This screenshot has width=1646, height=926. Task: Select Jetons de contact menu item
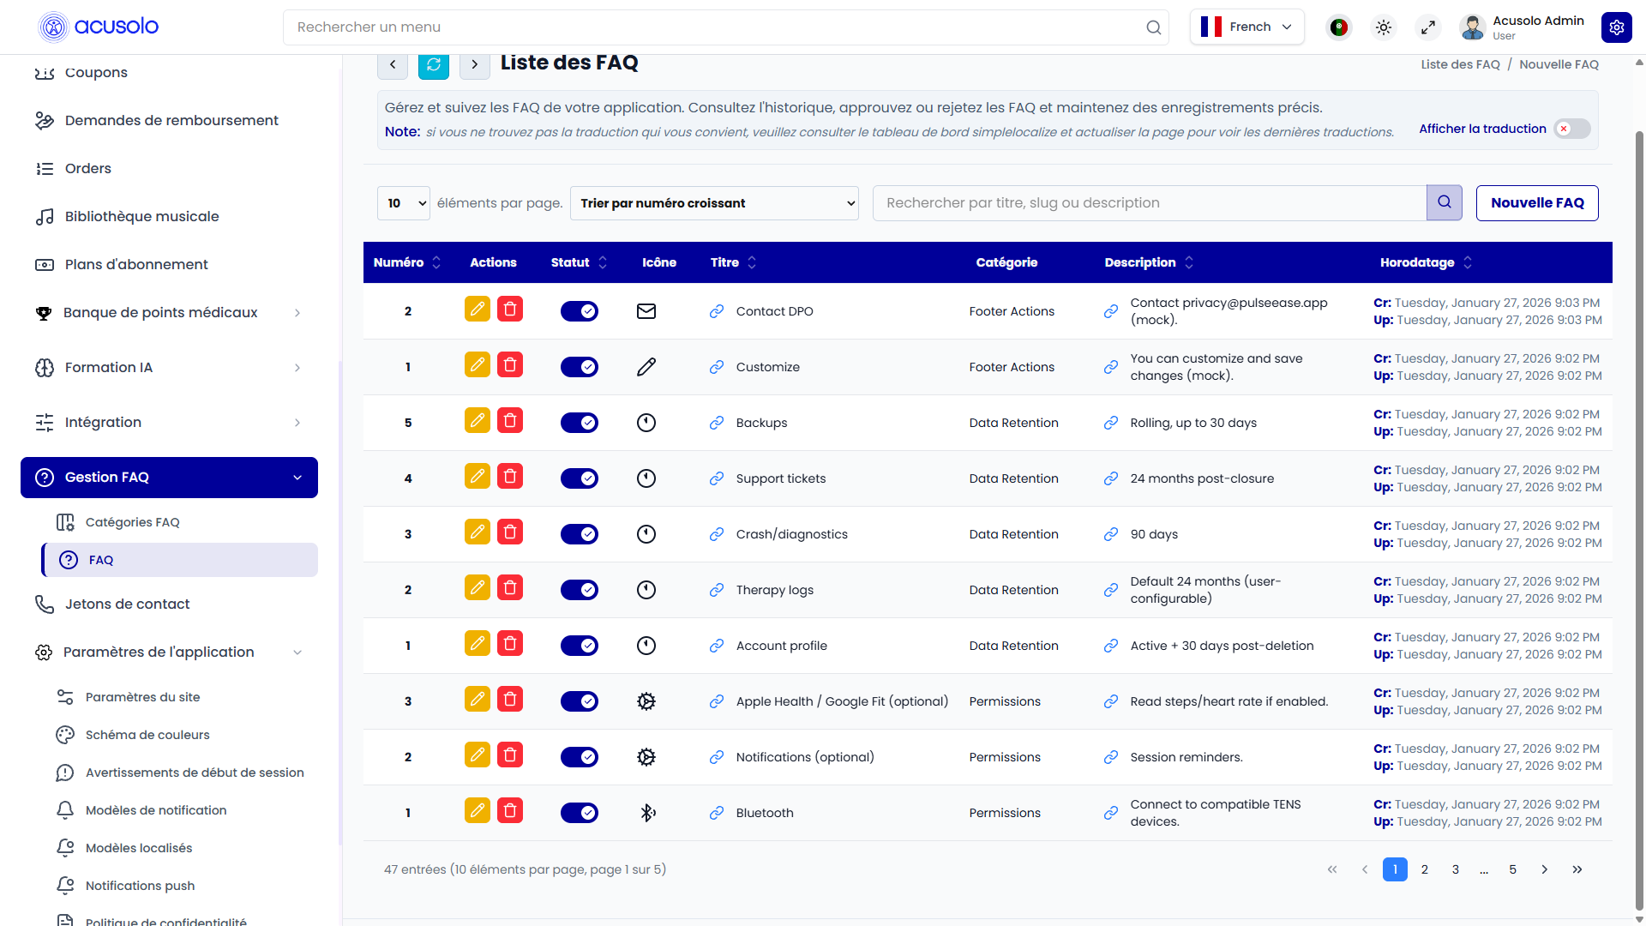click(x=128, y=604)
